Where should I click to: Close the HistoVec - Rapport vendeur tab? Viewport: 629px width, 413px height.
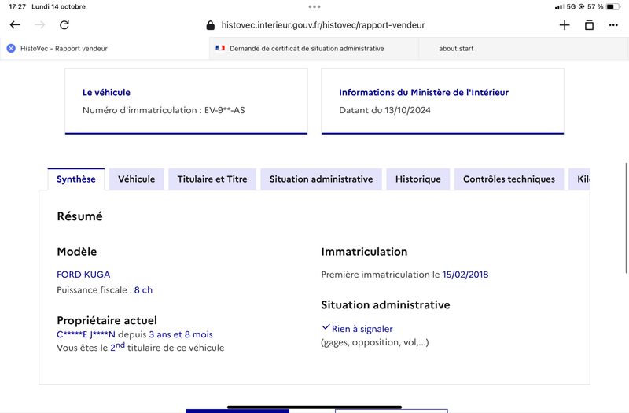[11, 49]
